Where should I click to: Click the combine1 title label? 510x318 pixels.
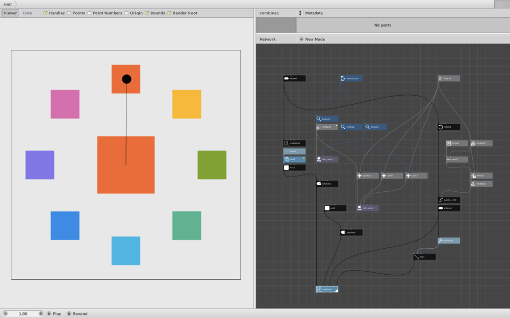269,13
